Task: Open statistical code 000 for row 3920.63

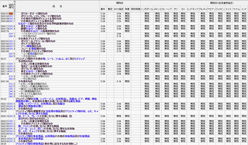Action: [11, 19]
